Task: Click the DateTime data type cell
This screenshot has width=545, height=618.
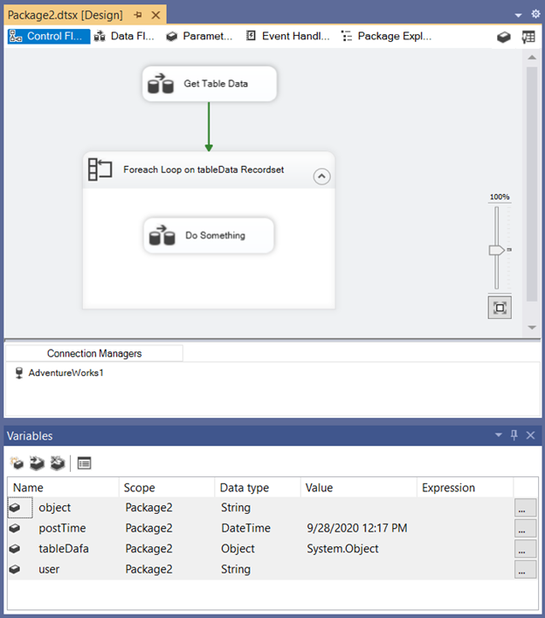Action: (245, 528)
